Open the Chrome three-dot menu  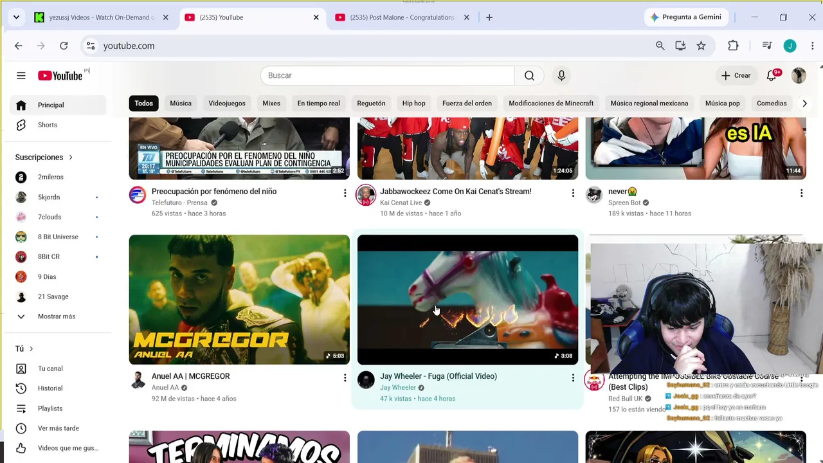tap(813, 46)
